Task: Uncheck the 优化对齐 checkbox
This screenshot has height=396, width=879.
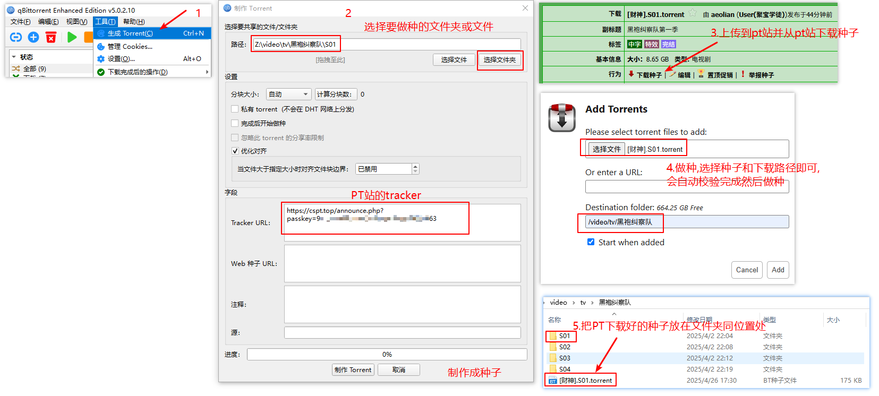Action: [x=235, y=151]
